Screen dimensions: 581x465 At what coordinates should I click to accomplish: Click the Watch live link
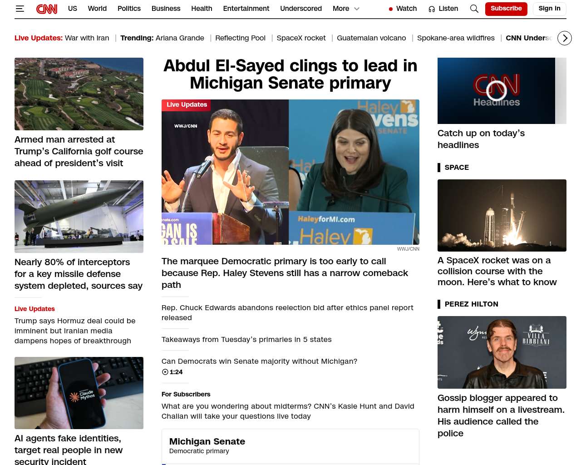[403, 9]
